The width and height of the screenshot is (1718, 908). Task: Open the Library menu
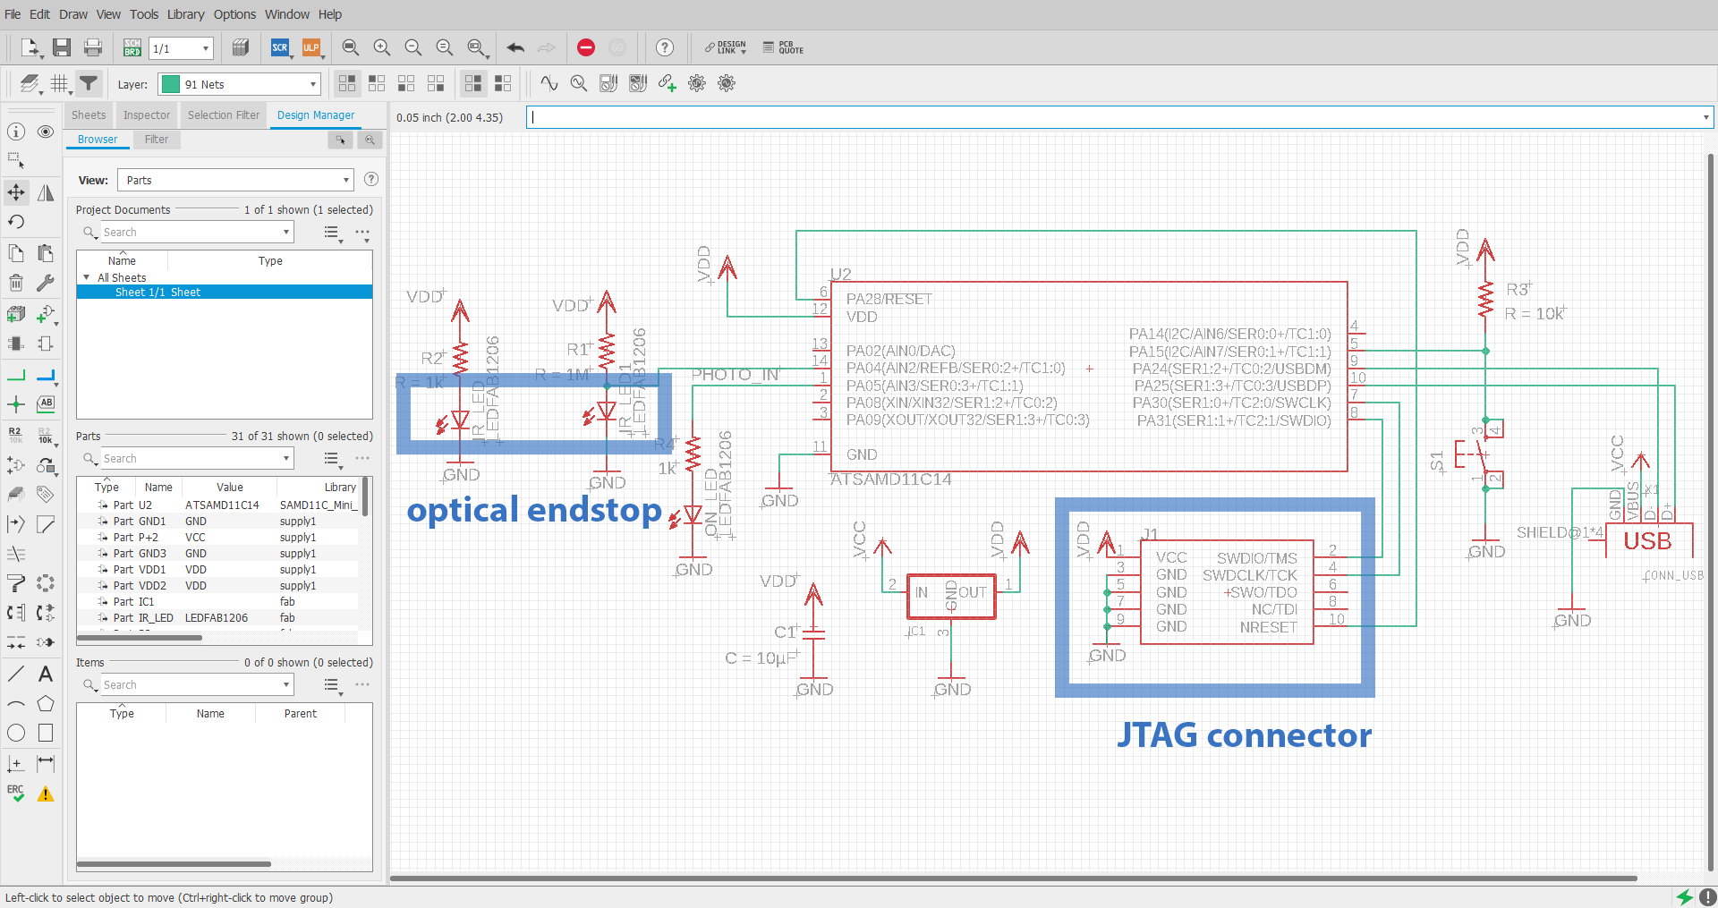(x=185, y=14)
